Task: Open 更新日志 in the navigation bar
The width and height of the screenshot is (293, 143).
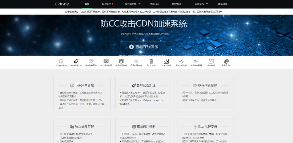Action: [x=155, y=4]
